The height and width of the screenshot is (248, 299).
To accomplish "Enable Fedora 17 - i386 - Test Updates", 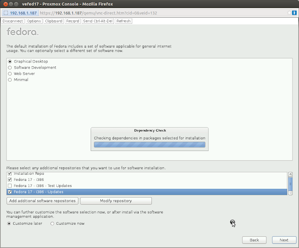I will pyautogui.click(x=10, y=186).
